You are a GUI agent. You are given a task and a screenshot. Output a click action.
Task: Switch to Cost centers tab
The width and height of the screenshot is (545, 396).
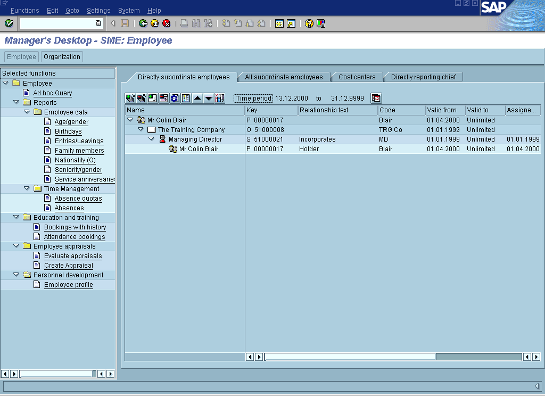(x=357, y=77)
